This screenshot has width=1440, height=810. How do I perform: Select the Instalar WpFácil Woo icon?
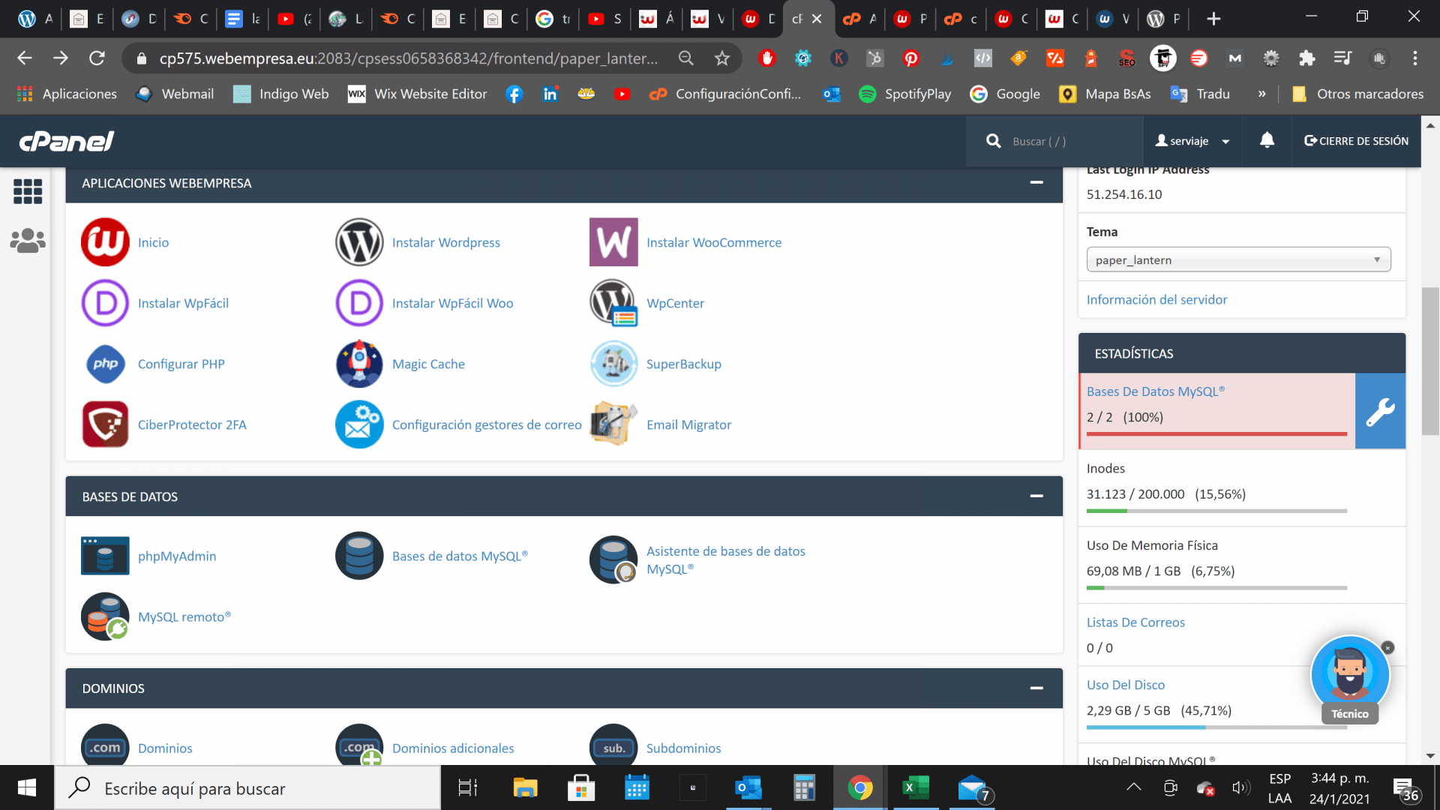click(359, 303)
